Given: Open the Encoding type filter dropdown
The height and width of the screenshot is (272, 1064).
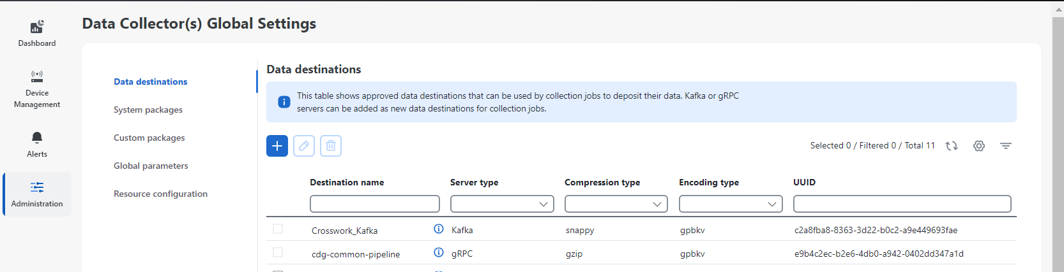Looking at the screenshot, I should pos(731,204).
